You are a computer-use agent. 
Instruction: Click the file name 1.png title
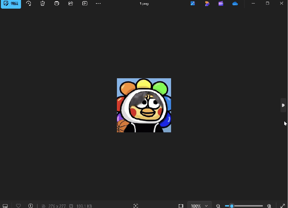tap(144, 3)
